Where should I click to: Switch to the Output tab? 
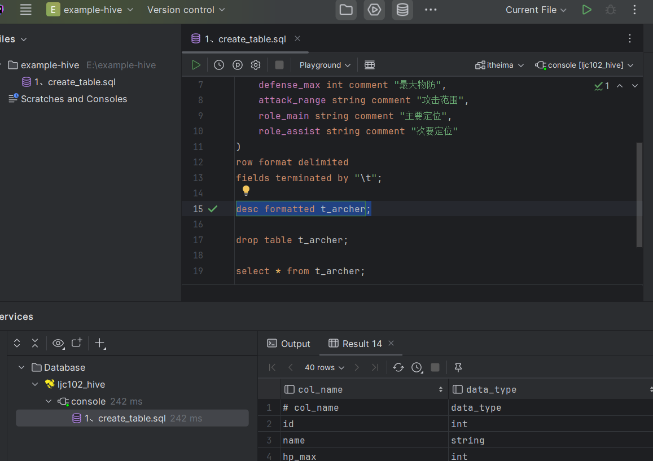click(289, 344)
